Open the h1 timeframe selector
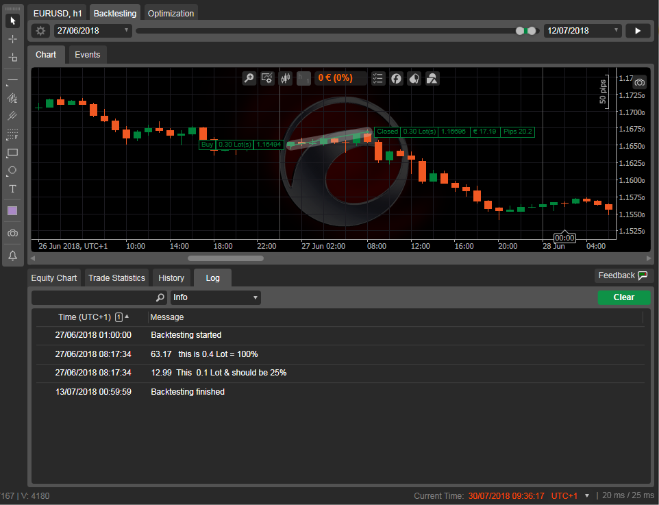Screen dimensions: 659x505 pyautogui.click(x=304, y=78)
